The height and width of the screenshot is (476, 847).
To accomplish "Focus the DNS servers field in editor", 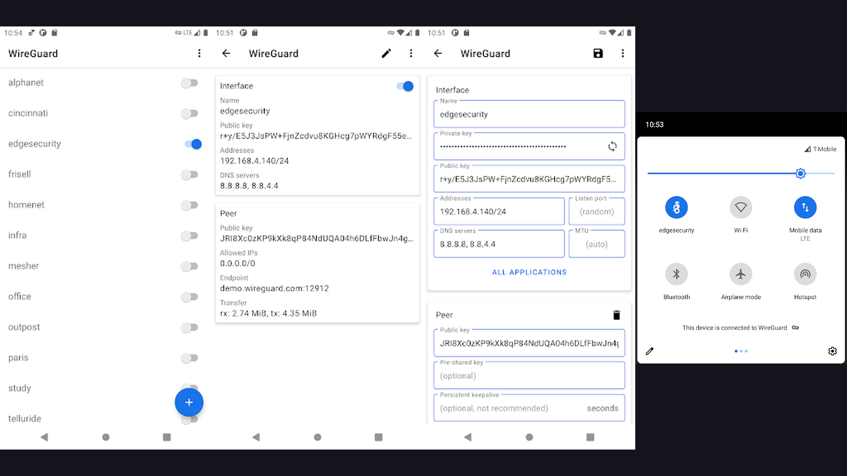I will coord(499,244).
